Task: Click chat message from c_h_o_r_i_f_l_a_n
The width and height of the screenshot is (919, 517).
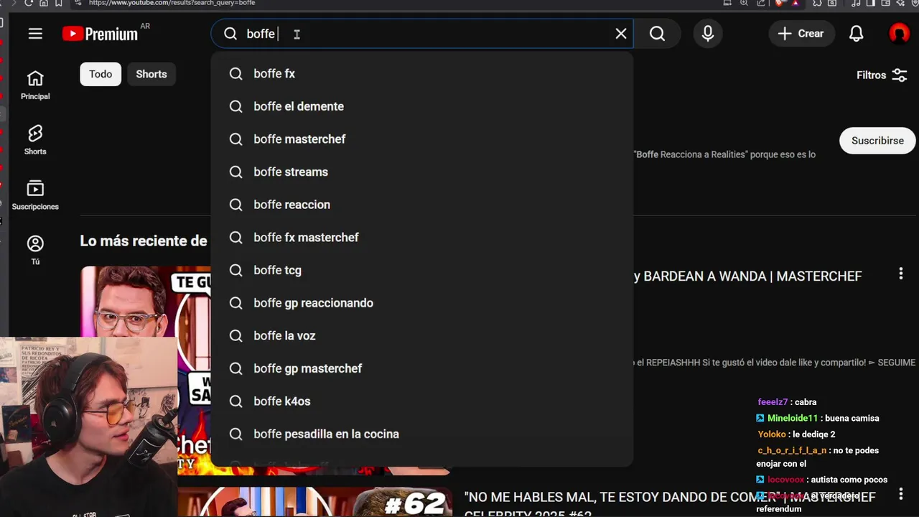Action: [x=818, y=457]
